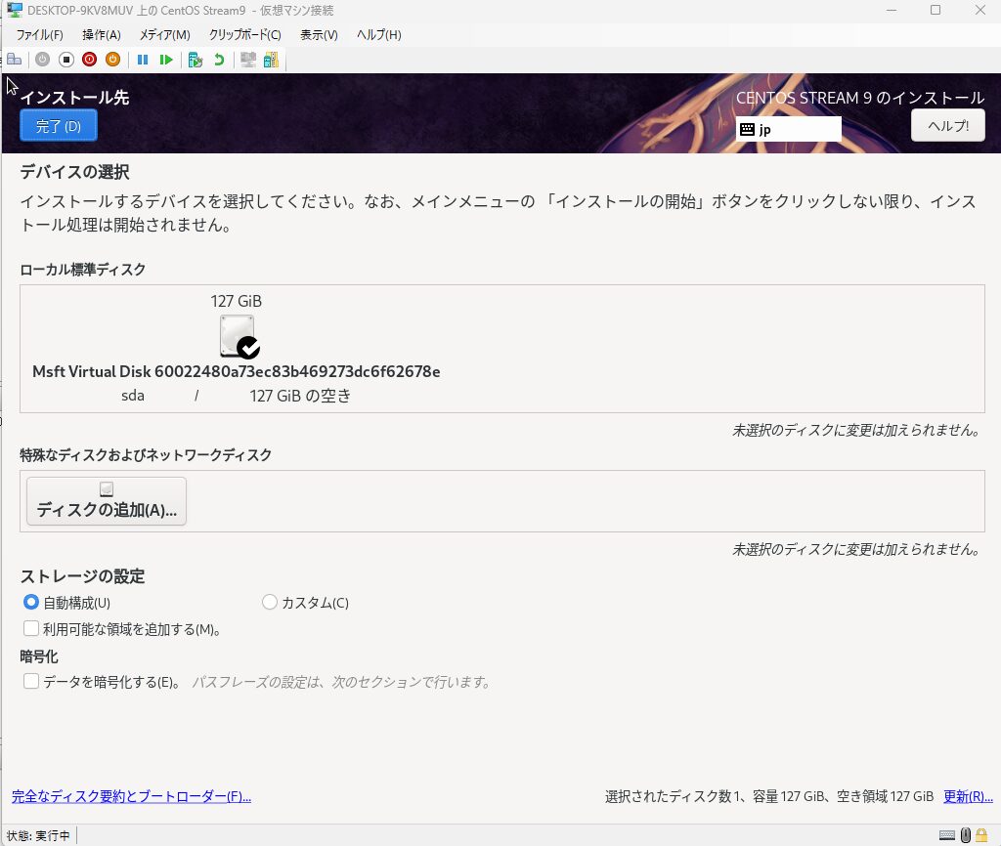Click the red Shut Down icon
This screenshot has width=1001, height=846.
(x=89, y=60)
